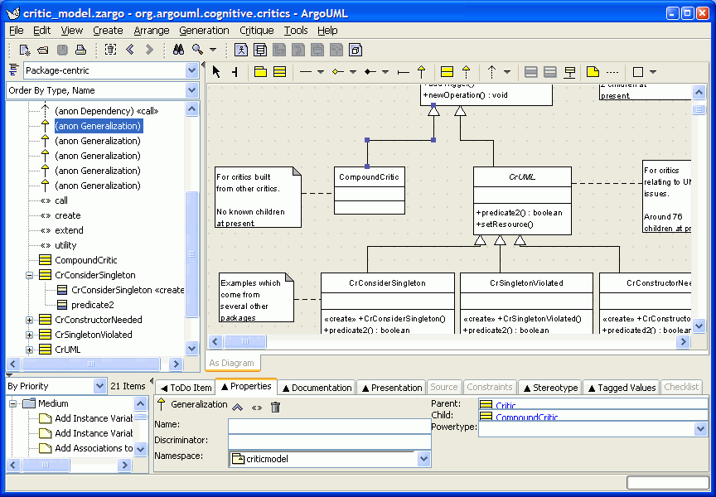The height and width of the screenshot is (497, 716).
Task: Click the New project icon
Action: coord(24,50)
